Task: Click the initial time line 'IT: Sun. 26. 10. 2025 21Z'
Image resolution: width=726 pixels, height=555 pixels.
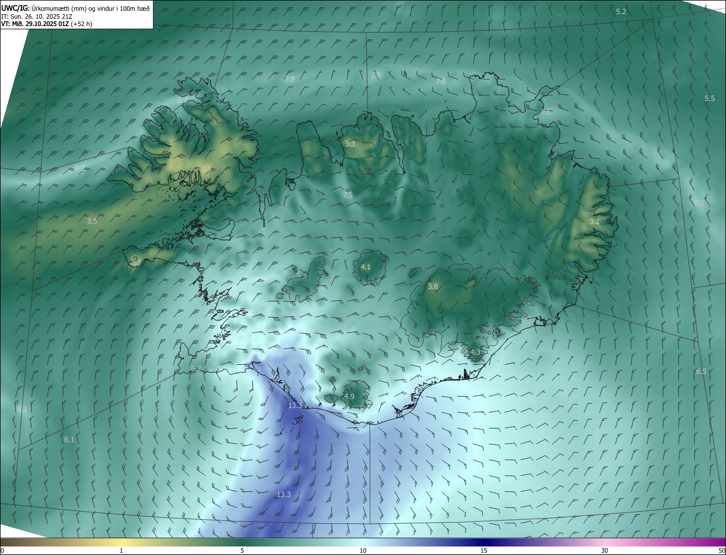Action: pos(37,16)
